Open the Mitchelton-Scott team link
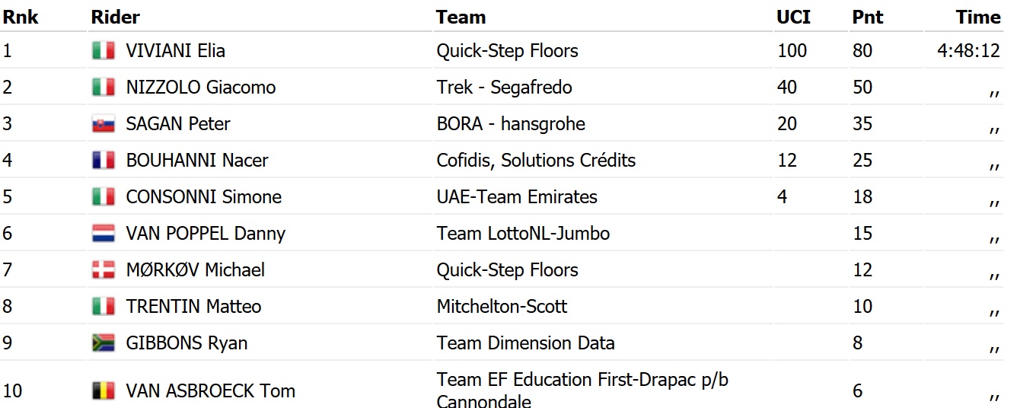This screenshot has height=408, width=1017. point(502,307)
